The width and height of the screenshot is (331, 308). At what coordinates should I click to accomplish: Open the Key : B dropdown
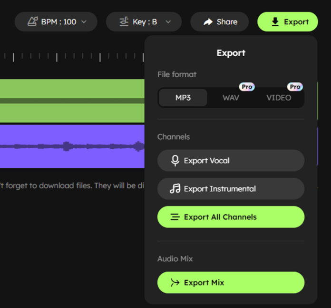coord(144,21)
